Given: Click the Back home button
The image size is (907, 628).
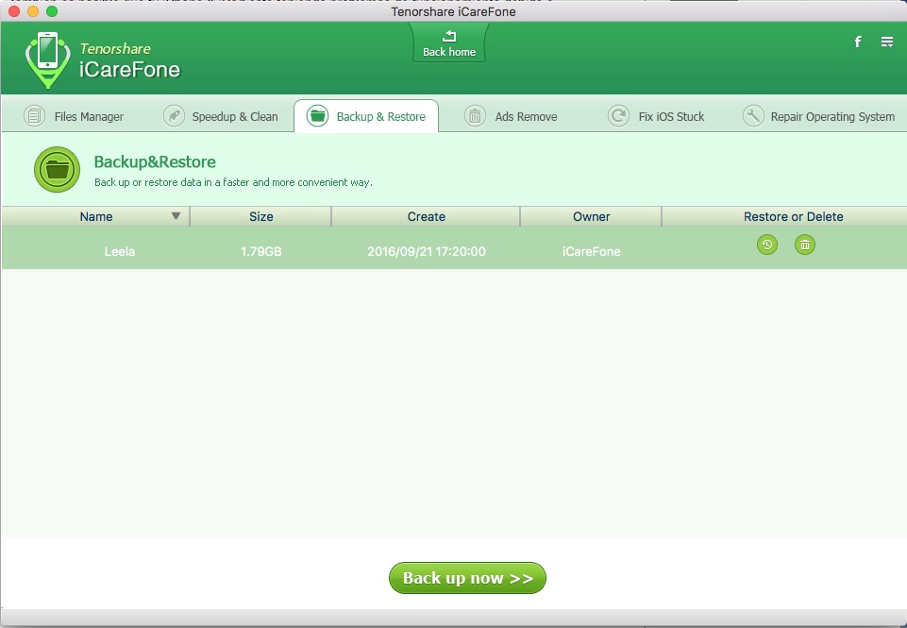Looking at the screenshot, I should tap(449, 42).
